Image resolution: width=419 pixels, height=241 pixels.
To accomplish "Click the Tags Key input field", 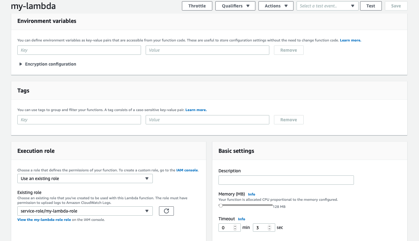I will pos(79,120).
